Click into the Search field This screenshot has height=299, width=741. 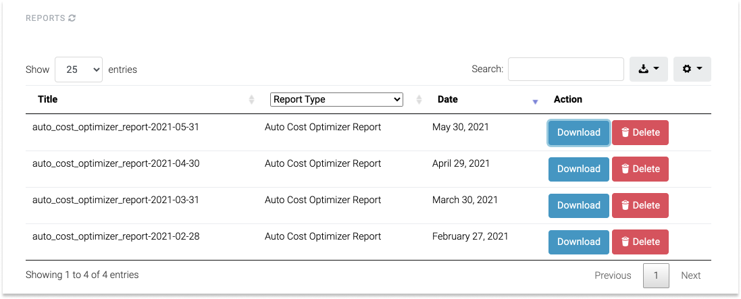coord(565,69)
